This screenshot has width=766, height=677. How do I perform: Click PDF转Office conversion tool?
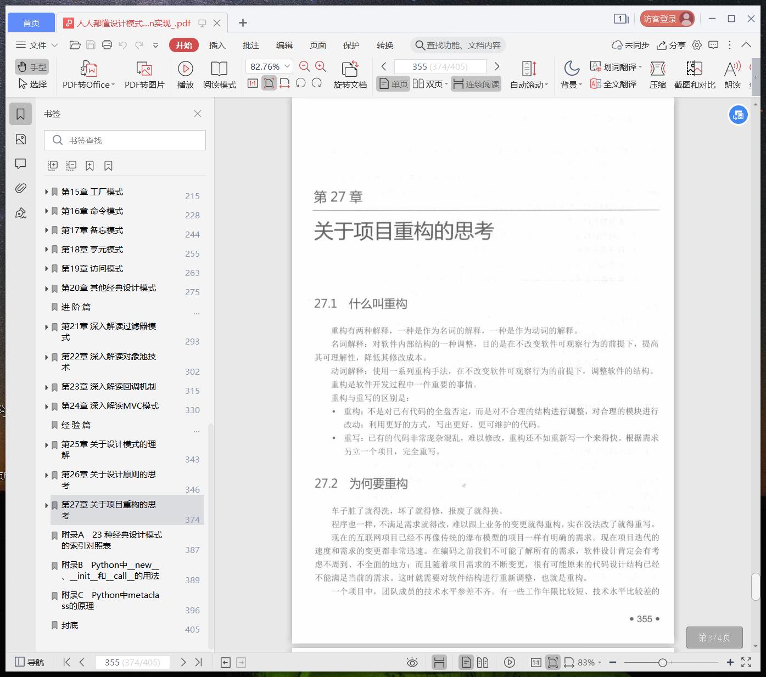point(89,75)
